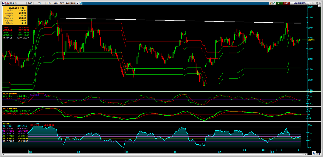Click the 05 month marker on timeline

coord(127,152)
